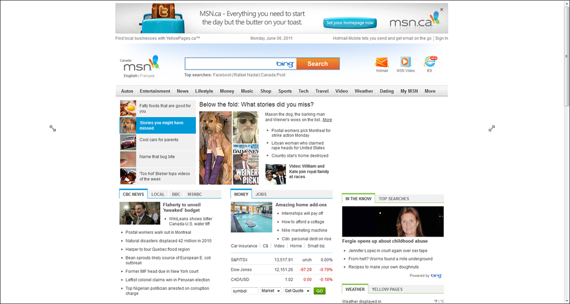Open the Sports navigation item
Image resolution: width=570 pixels, height=304 pixels.
click(285, 91)
